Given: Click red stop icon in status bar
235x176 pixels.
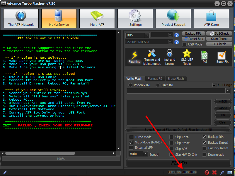Looking at the screenshot, I should coord(207,172).
